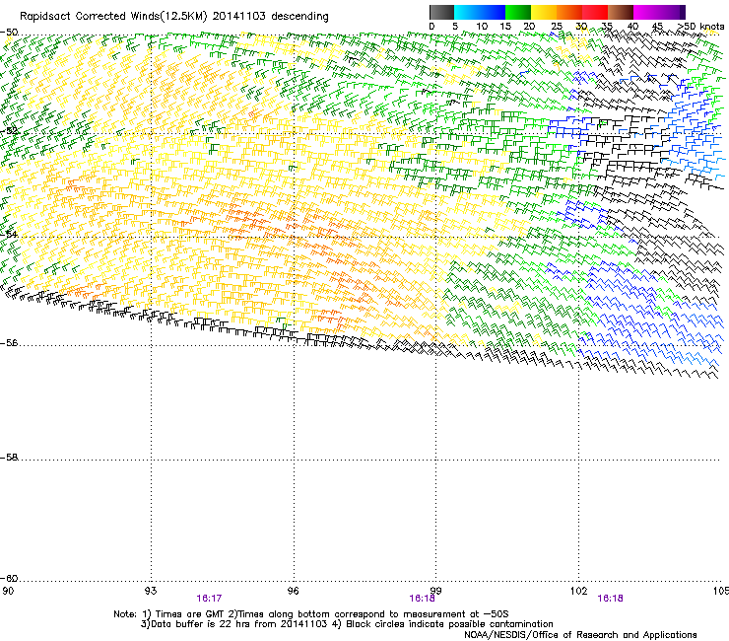Click legend scale value '10'
729x641 pixels.
click(482, 27)
